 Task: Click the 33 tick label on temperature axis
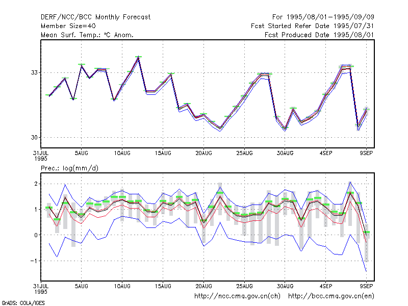point(34,72)
